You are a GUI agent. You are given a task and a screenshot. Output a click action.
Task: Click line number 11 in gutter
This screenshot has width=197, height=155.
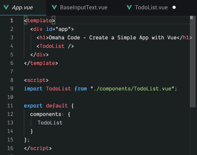tap(10, 106)
